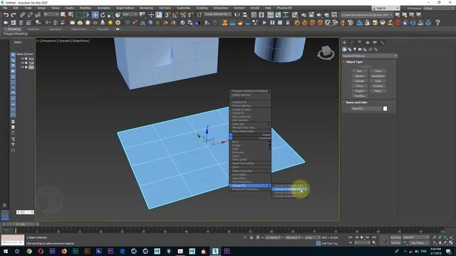Activate the Select and Move tool
This screenshot has height=256, width=456.
pyautogui.click(x=95, y=15)
